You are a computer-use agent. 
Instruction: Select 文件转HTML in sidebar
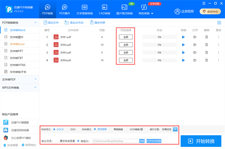(20, 65)
